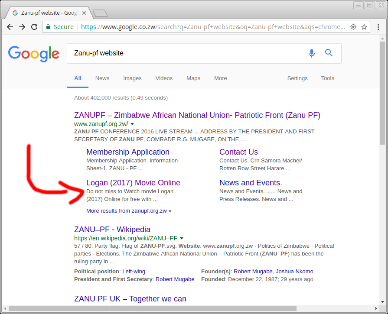Open the Settings menu
The height and width of the screenshot is (314, 388).
(297, 78)
